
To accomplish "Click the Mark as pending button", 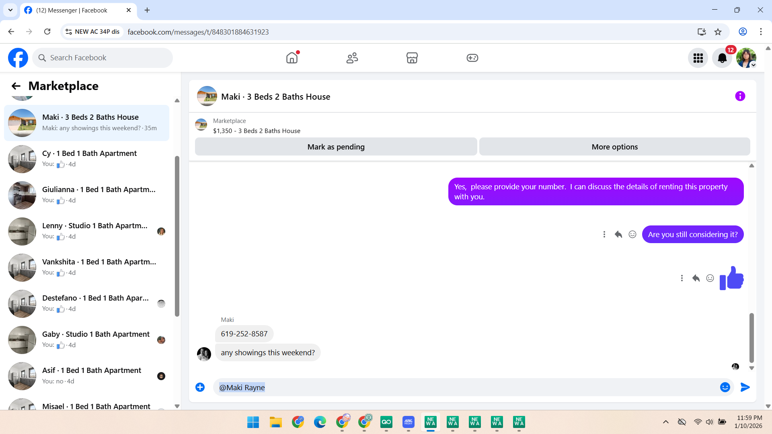I will coord(336,147).
